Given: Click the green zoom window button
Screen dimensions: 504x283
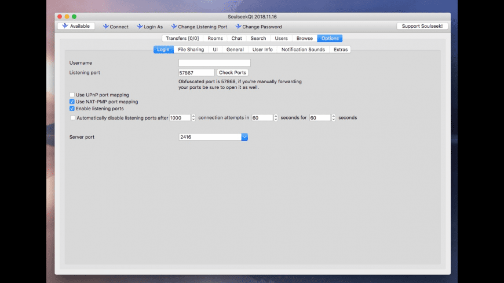Looking at the screenshot, I should 74,17.
